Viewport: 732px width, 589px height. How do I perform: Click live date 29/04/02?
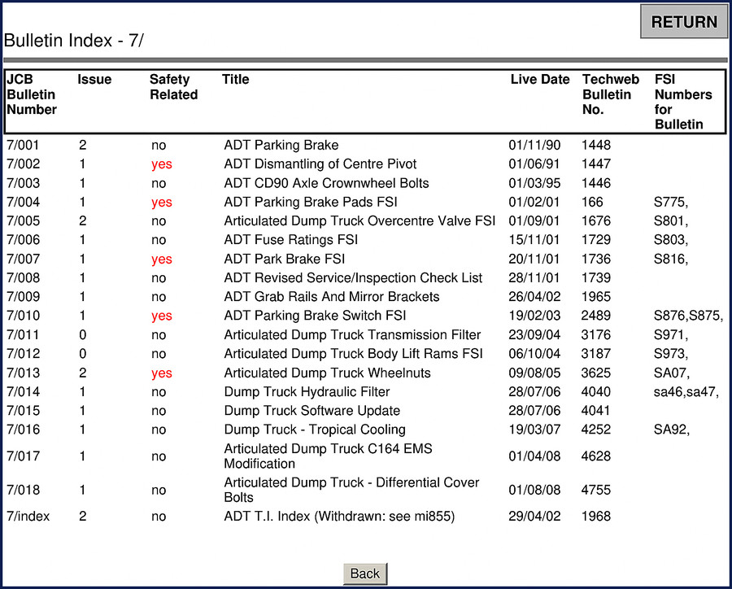click(534, 516)
